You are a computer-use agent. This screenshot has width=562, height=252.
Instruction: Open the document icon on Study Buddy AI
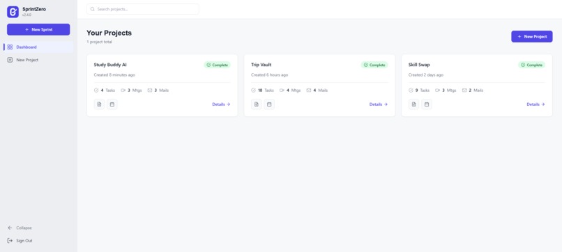[99, 104]
